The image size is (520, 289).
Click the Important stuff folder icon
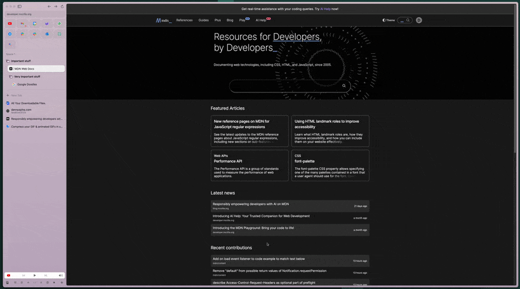coord(8,61)
